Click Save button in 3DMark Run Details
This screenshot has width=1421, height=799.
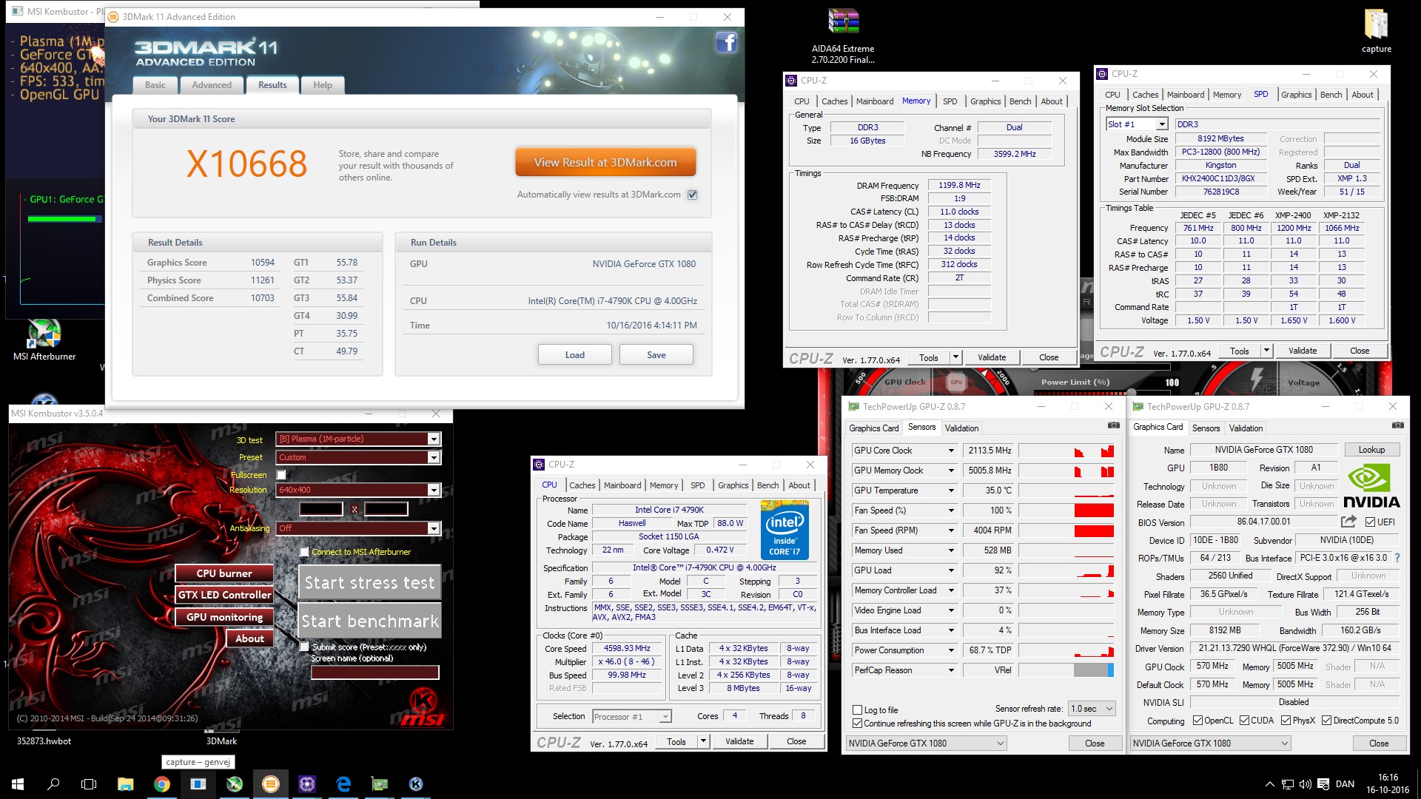click(x=656, y=355)
